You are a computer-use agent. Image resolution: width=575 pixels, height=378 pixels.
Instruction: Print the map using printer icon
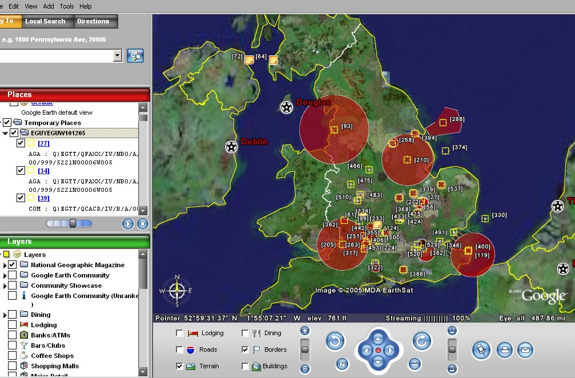[504, 350]
